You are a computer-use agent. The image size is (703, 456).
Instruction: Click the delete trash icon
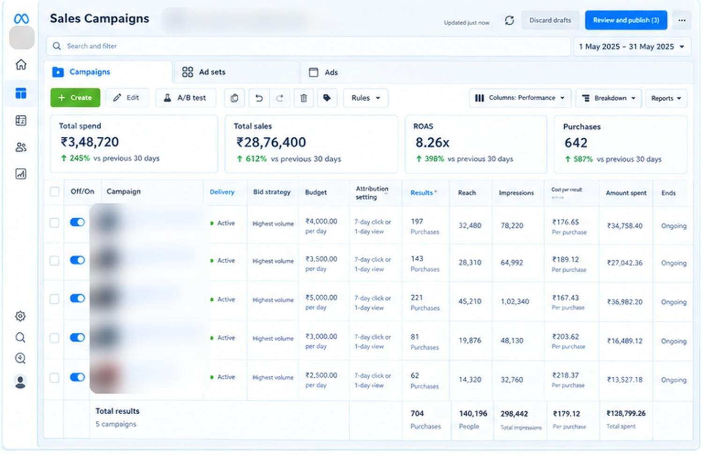[x=304, y=98]
